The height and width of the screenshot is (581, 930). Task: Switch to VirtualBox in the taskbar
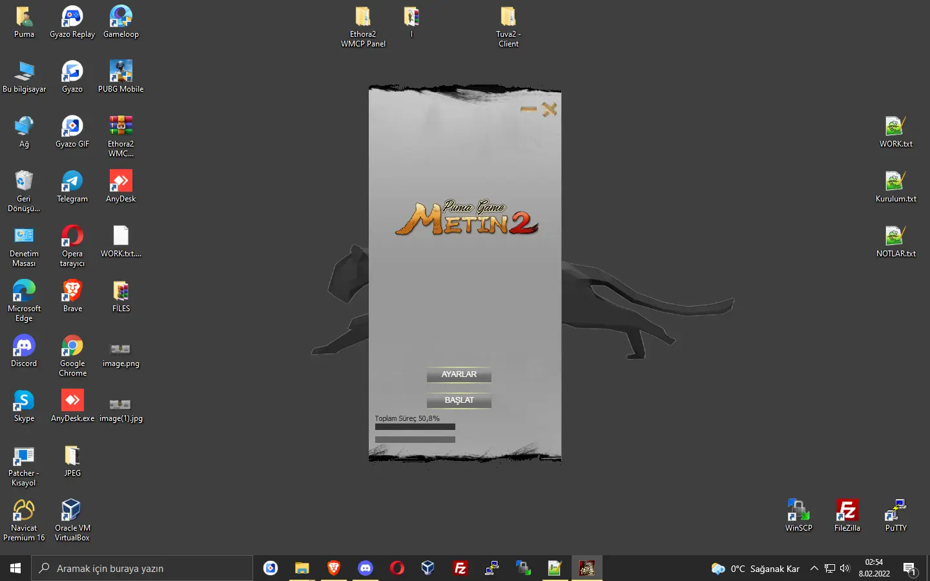(x=428, y=568)
